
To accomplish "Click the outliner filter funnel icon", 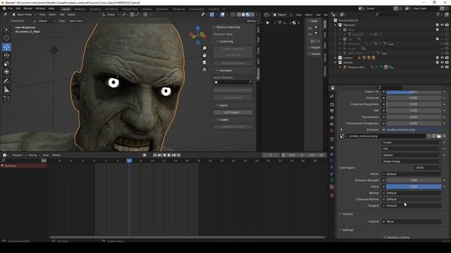I will click(438, 14).
